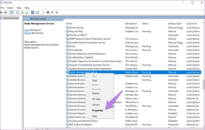Screen dimensions: 205x130
Task: Click the Stop the service link
Action: point(27,30)
